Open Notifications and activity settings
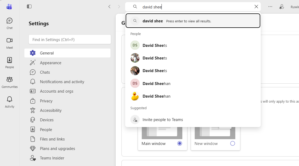299x166 pixels. 67,82
